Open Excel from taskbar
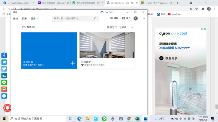The width and height of the screenshot is (218, 122). point(137,119)
